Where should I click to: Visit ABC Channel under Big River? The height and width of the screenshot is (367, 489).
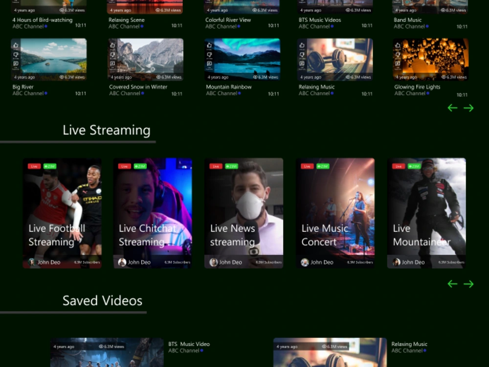click(28, 93)
